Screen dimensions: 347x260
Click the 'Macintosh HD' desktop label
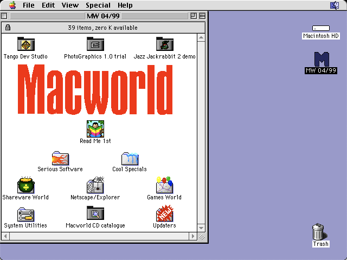[x=321, y=36]
